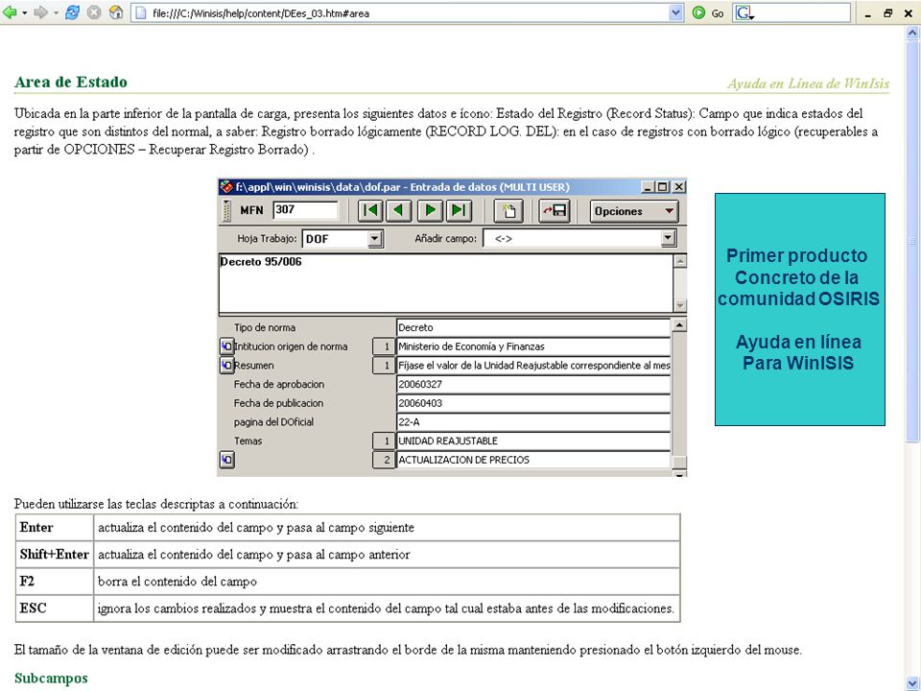Open the browser home page icon
Screen dimensions: 921x691
(116, 12)
